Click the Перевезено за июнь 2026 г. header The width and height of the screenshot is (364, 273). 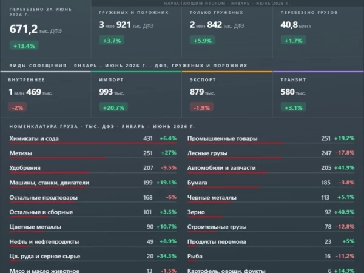coord(41,12)
